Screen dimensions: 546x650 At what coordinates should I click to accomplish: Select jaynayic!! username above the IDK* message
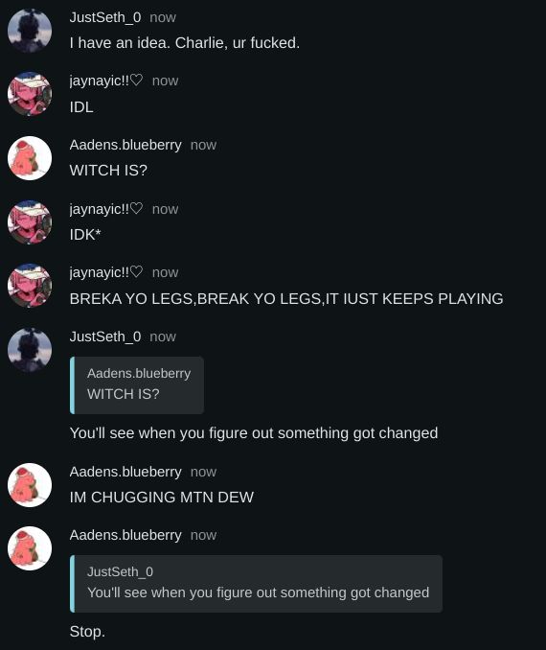[x=106, y=209]
